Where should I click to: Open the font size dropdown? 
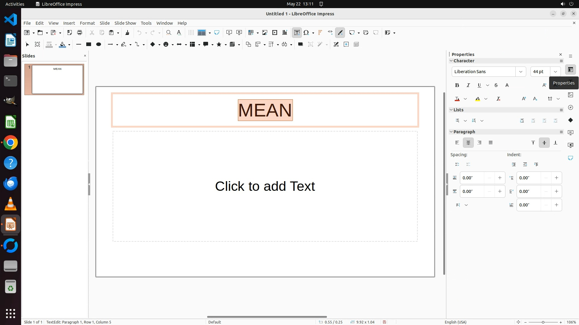[555, 72]
